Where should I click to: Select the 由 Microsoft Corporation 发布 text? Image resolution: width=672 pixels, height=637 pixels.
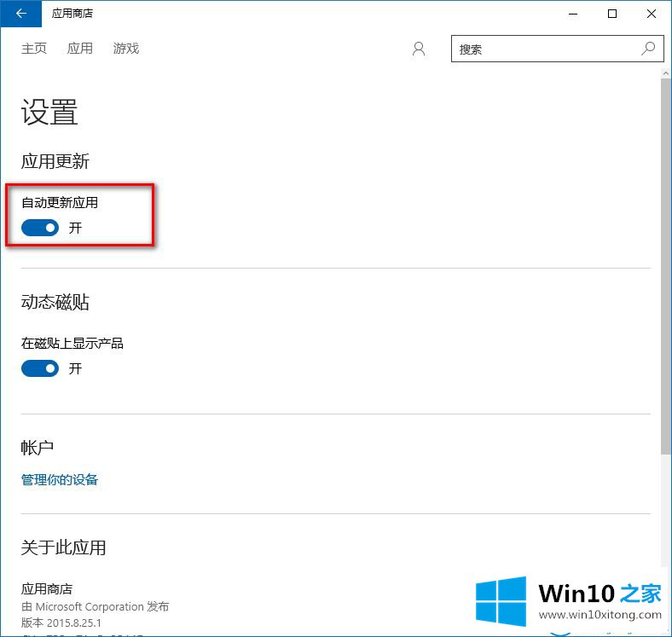(96, 606)
